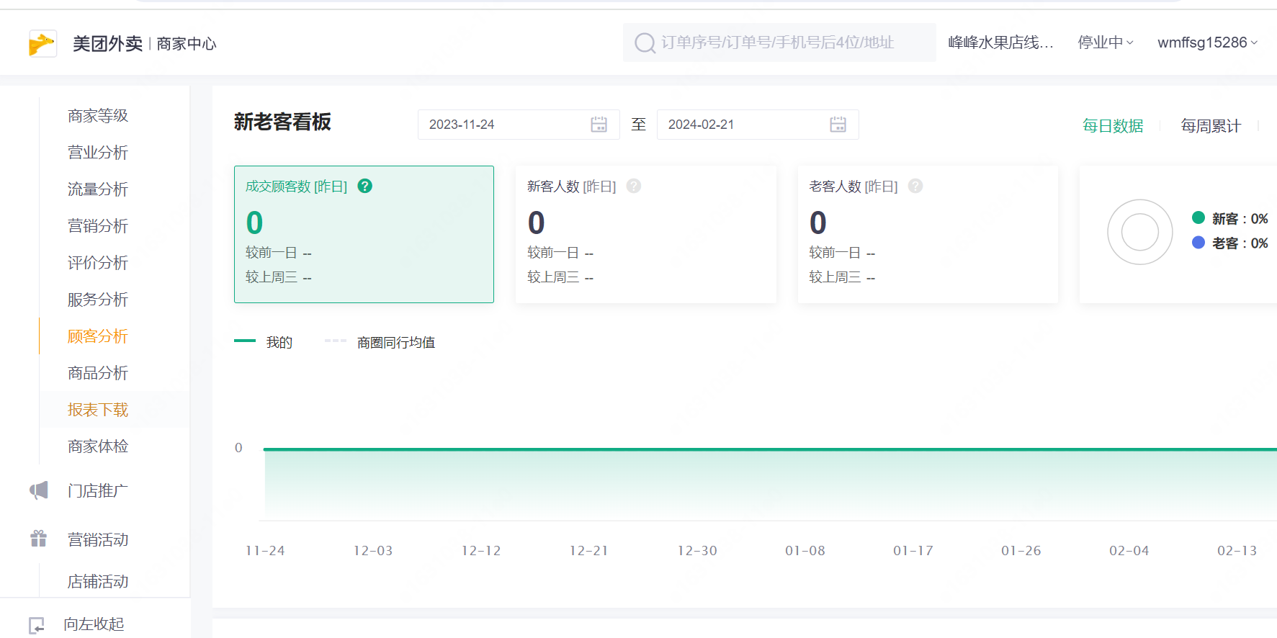This screenshot has width=1277, height=638.
Task: Open store name 峰峰水果店线… selector
Action: tap(1001, 42)
